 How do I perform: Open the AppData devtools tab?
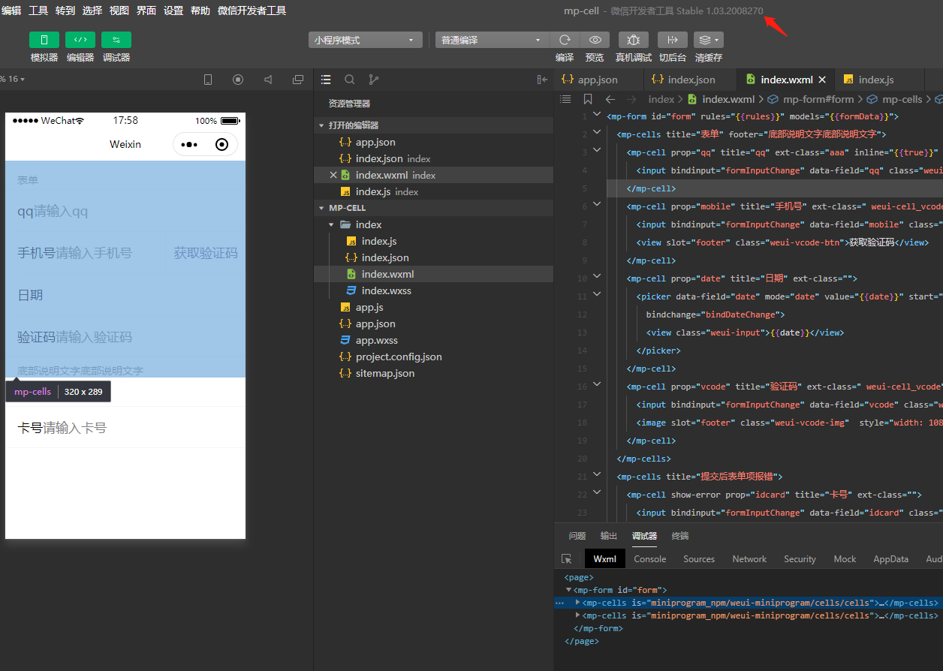(891, 559)
